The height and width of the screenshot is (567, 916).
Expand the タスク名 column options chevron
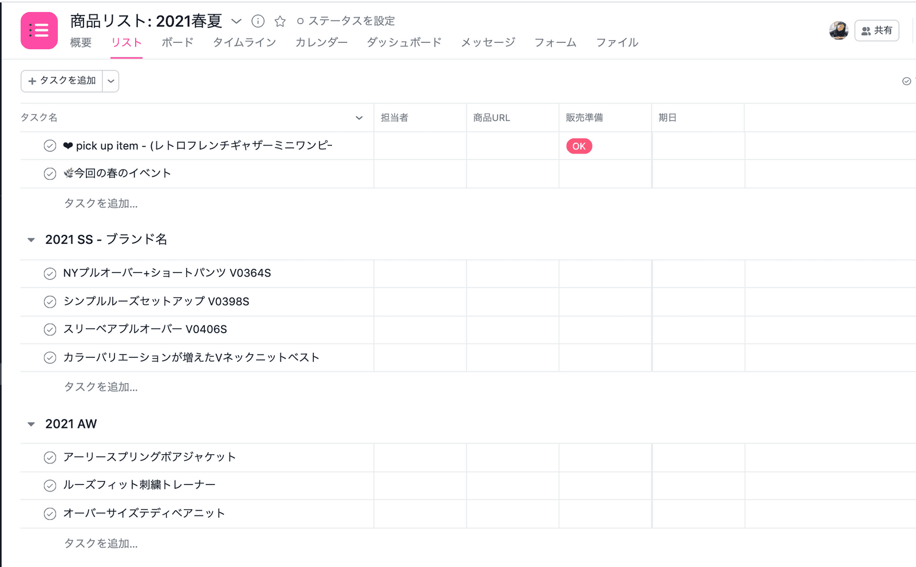(x=359, y=118)
